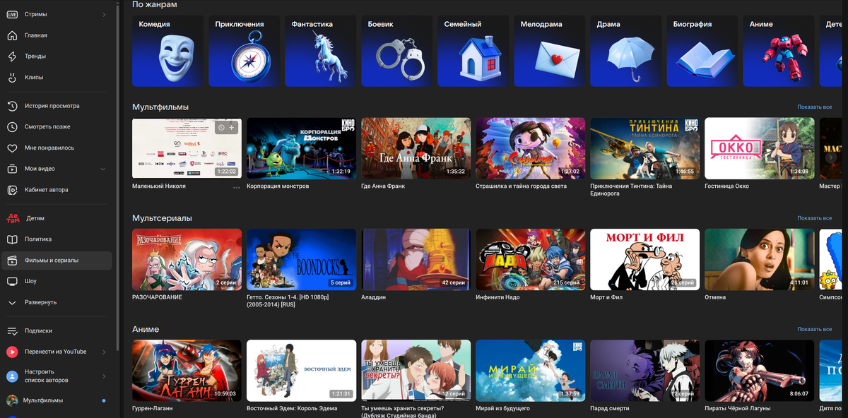Screen dimensions: 848x418
Task: Select the Фантастика genre card
Action: [x=320, y=51]
